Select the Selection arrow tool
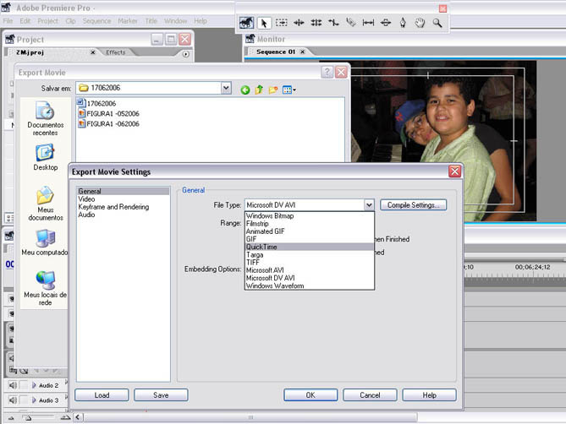The width and height of the screenshot is (566, 424). [x=263, y=23]
